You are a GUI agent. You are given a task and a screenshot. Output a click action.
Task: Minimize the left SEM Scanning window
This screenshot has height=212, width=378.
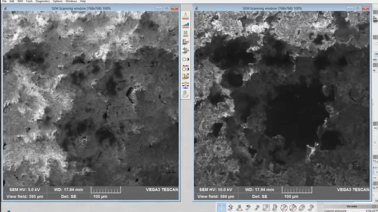pyautogui.click(x=159, y=8)
